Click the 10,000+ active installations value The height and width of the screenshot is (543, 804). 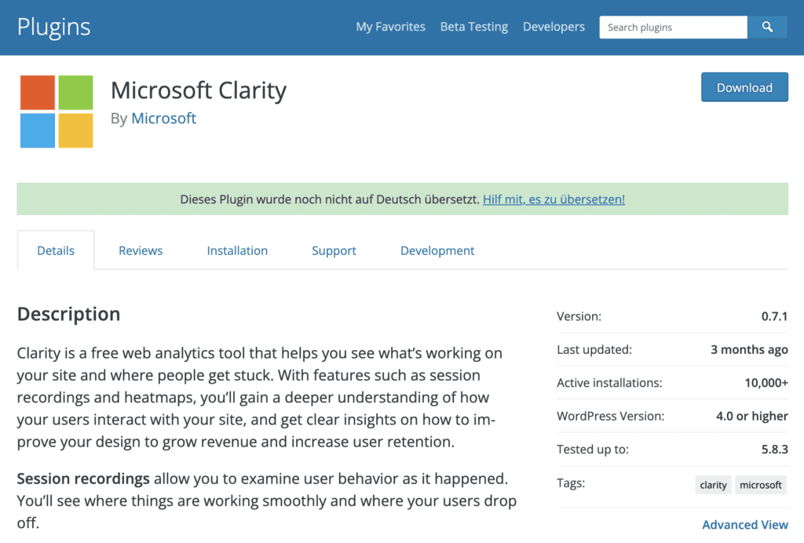766,383
